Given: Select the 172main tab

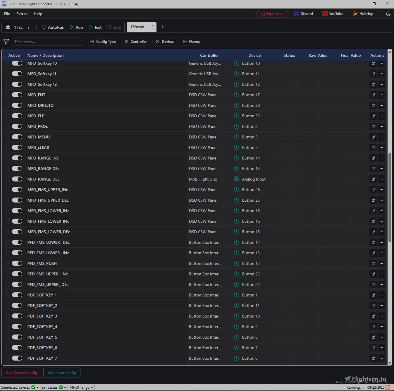Looking at the screenshot, I should [x=137, y=27].
